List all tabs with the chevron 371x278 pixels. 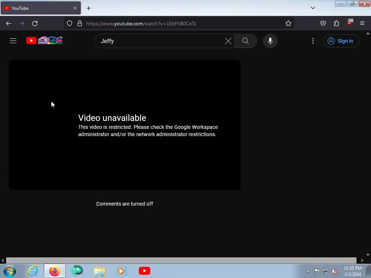tap(313, 8)
